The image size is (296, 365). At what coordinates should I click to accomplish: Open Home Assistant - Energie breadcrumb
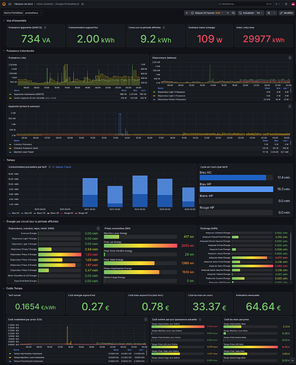click(x=58, y=4)
